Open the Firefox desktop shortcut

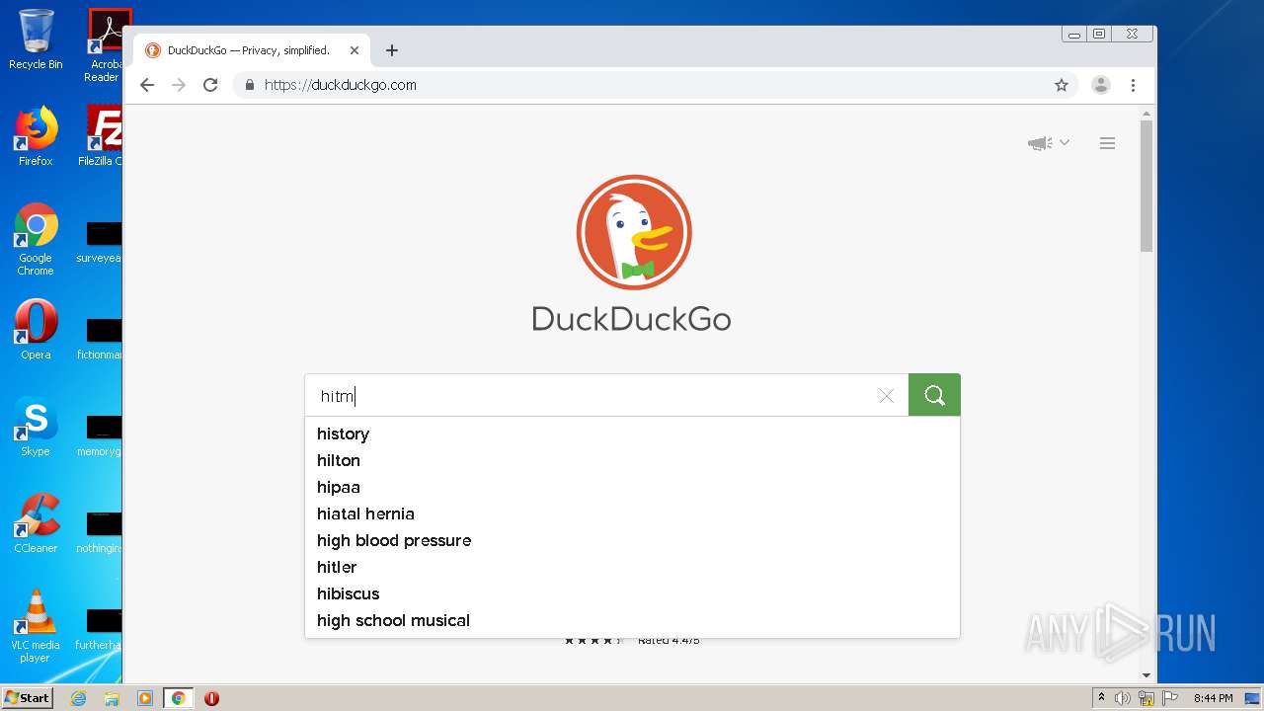tap(36, 136)
